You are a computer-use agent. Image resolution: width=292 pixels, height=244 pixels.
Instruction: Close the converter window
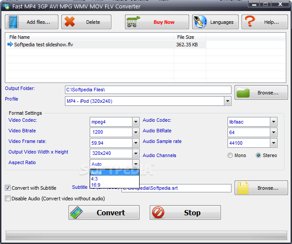click(x=280, y=4)
